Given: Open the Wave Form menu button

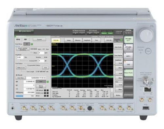Looking at the screenshot, I should pyautogui.click(x=128, y=73).
